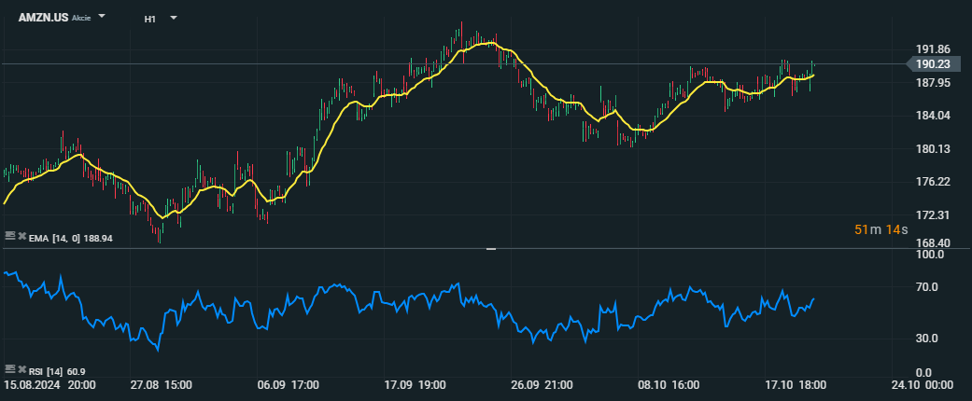The image size is (972, 401).
Task: Click the H1 timeframe label
Action: point(149,19)
